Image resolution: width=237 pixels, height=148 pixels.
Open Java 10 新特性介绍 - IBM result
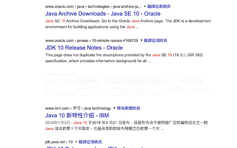(x=77, y=115)
